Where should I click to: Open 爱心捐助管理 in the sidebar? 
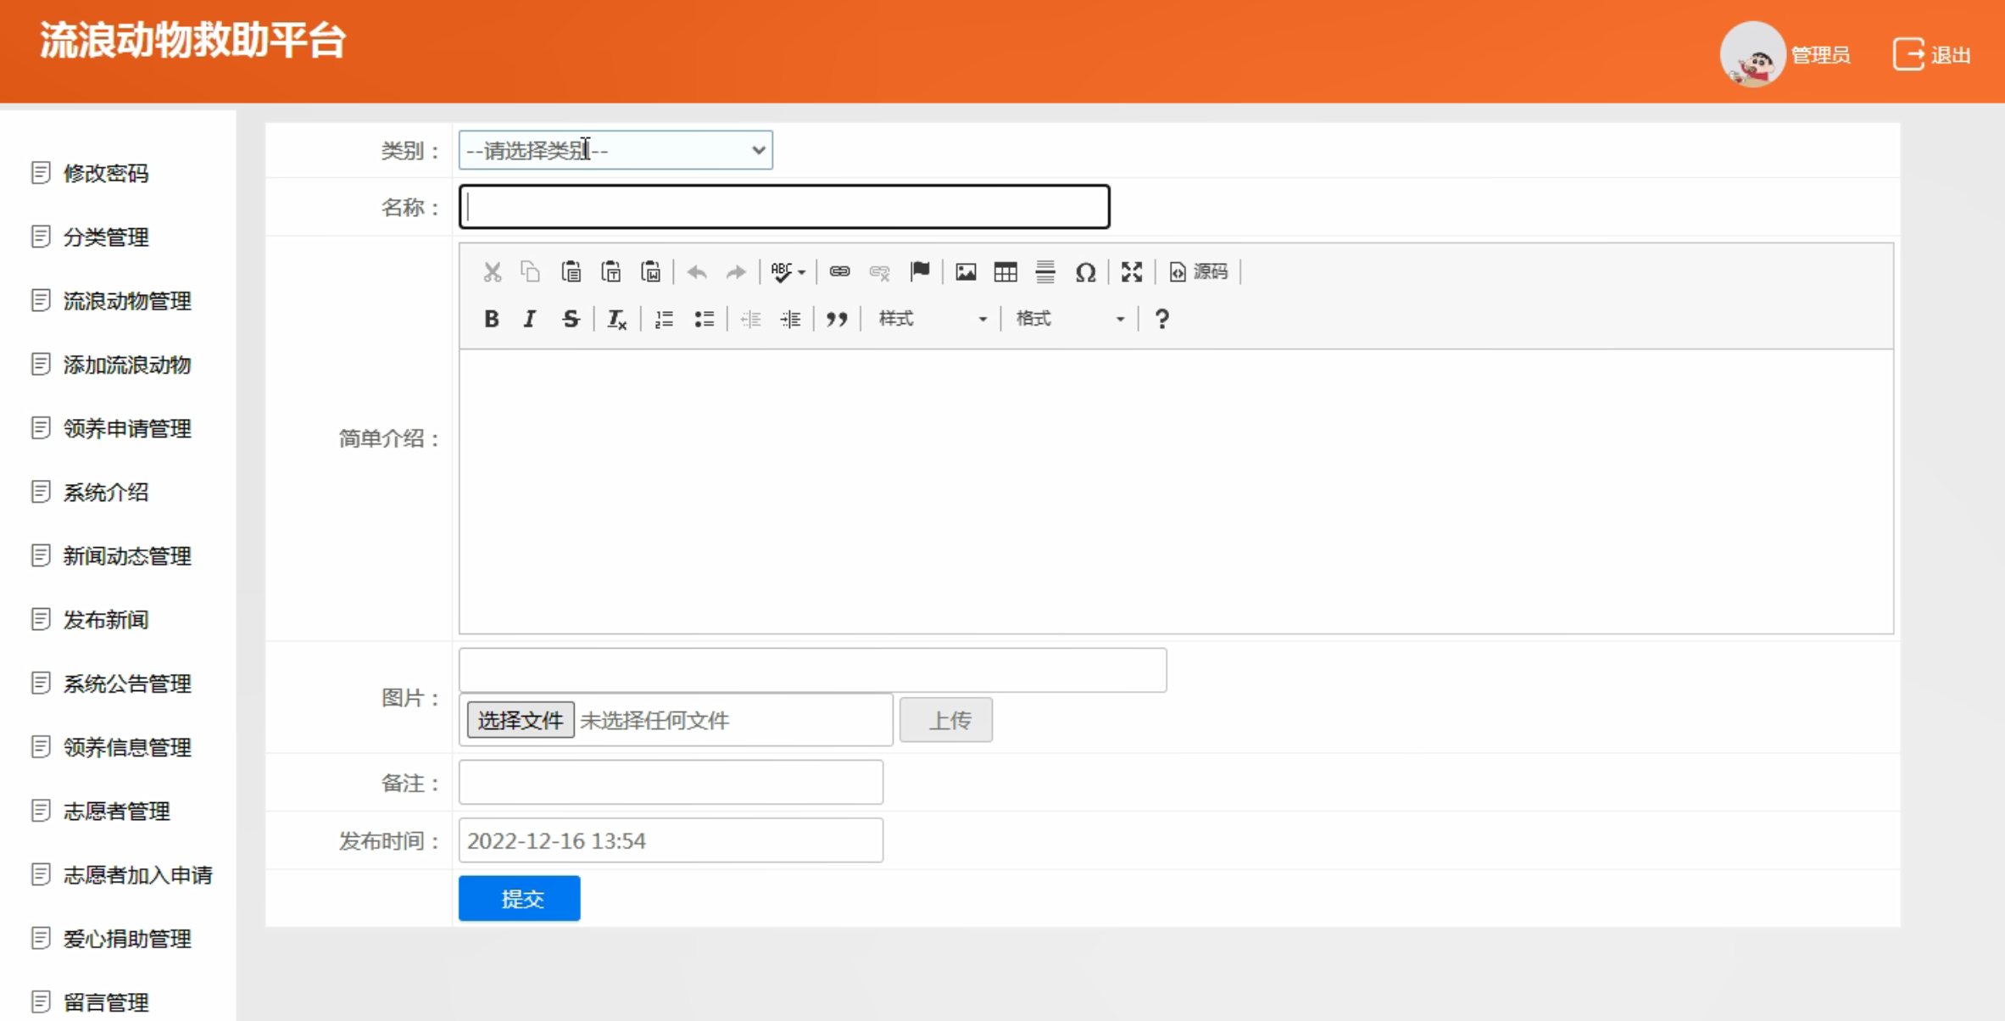pos(127,939)
